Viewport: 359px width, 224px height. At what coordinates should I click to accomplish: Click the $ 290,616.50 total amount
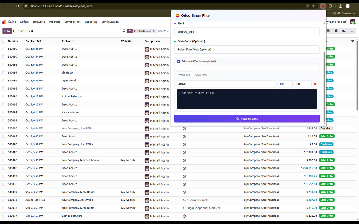309,168
